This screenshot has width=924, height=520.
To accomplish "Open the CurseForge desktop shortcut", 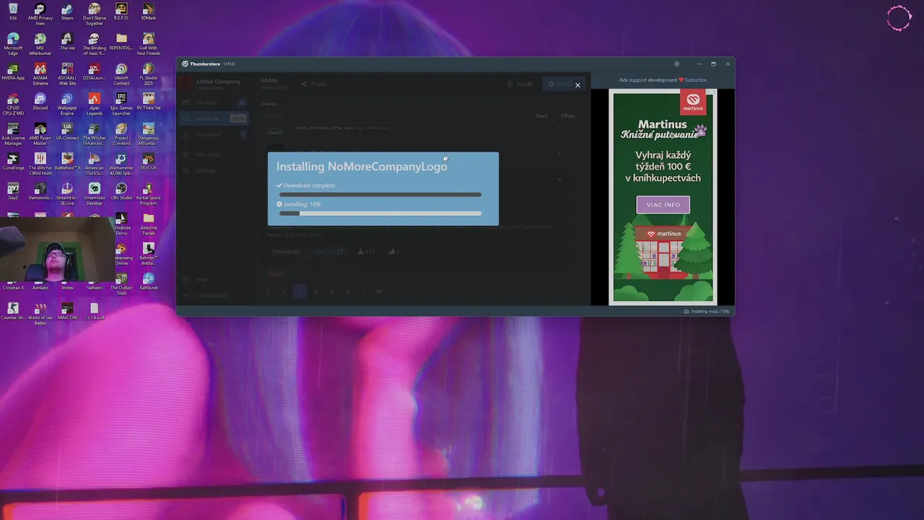I will click(13, 161).
